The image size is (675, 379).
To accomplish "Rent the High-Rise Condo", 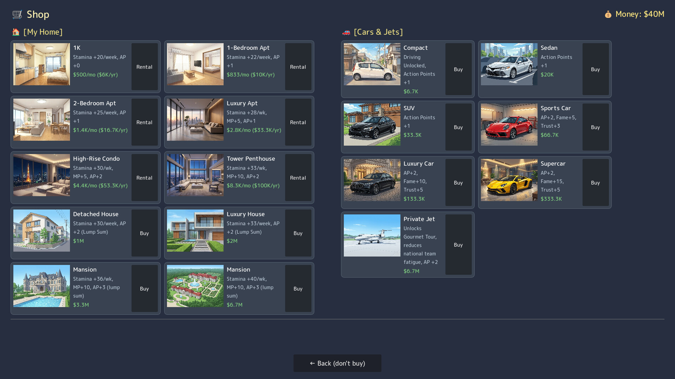I will (x=144, y=178).
